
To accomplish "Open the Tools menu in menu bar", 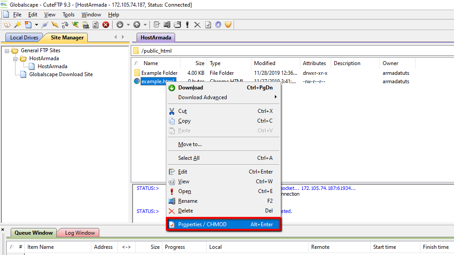I will [x=68, y=15].
